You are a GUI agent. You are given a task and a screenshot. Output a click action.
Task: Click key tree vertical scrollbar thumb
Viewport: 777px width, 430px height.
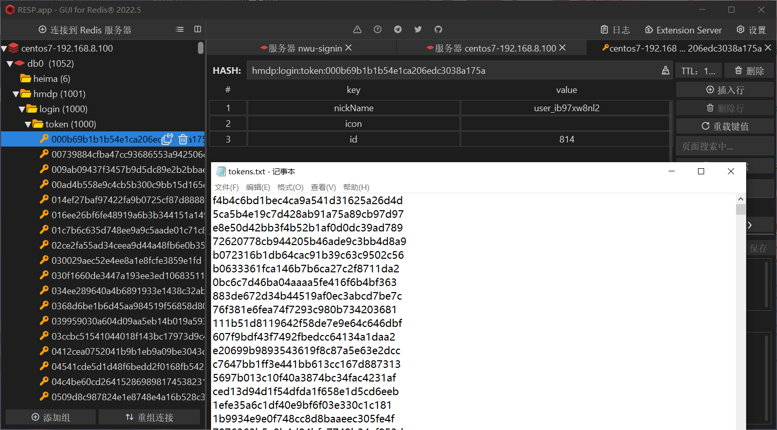point(200,48)
